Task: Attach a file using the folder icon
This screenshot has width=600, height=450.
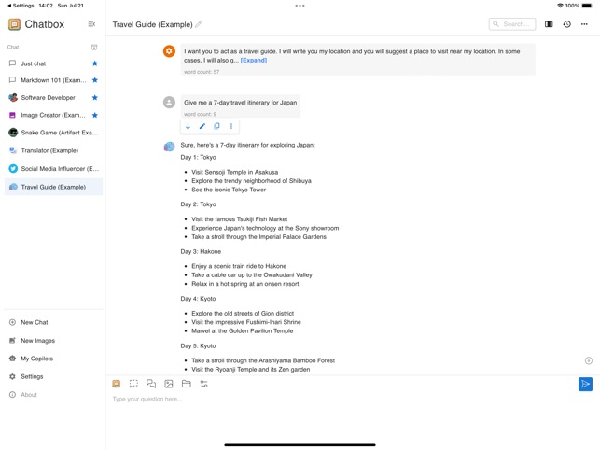Action: click(x=187, y=384)
